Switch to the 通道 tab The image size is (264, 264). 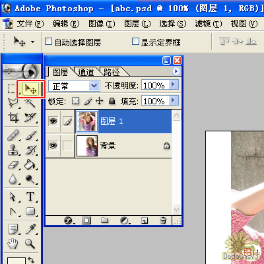point(86,72)
